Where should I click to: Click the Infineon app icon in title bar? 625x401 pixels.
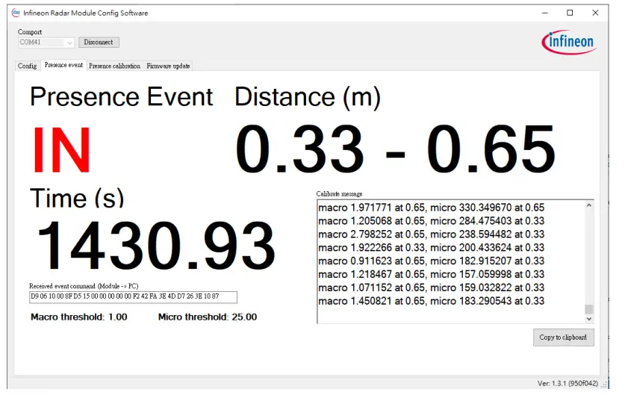pos(16,13)
